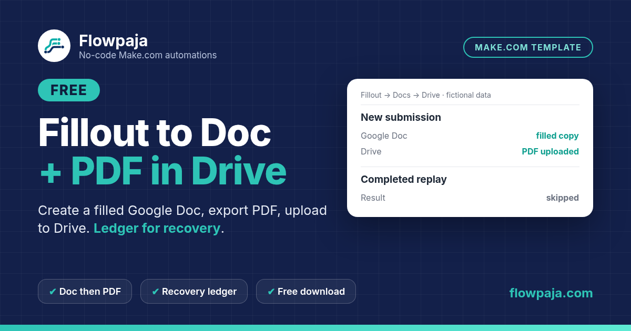Click the checkmark in 'Doc then PDF'

[x=53, y=292]
